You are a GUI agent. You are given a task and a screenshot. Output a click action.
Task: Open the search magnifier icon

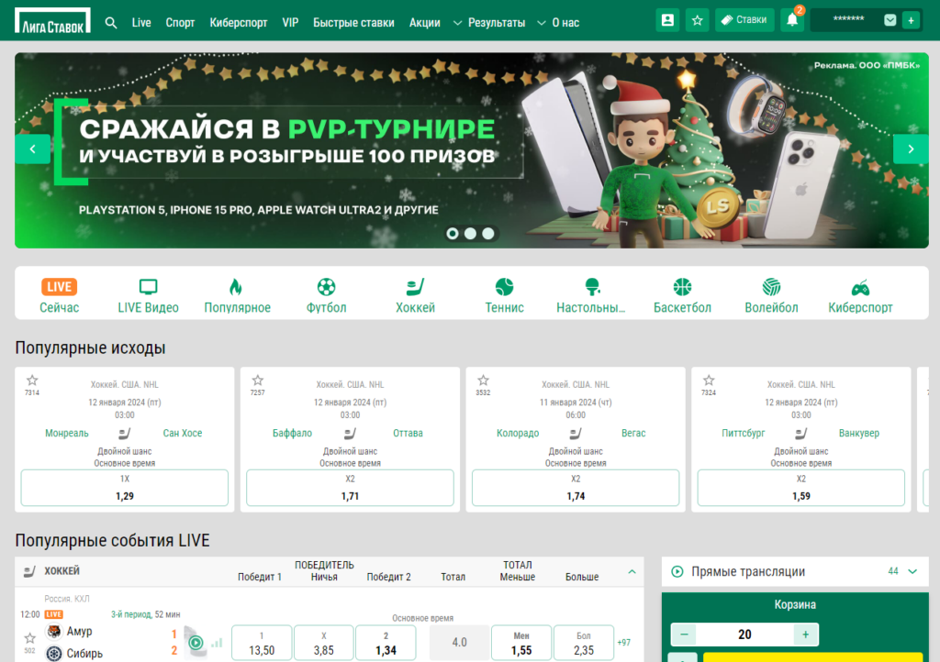pos(111,23)
